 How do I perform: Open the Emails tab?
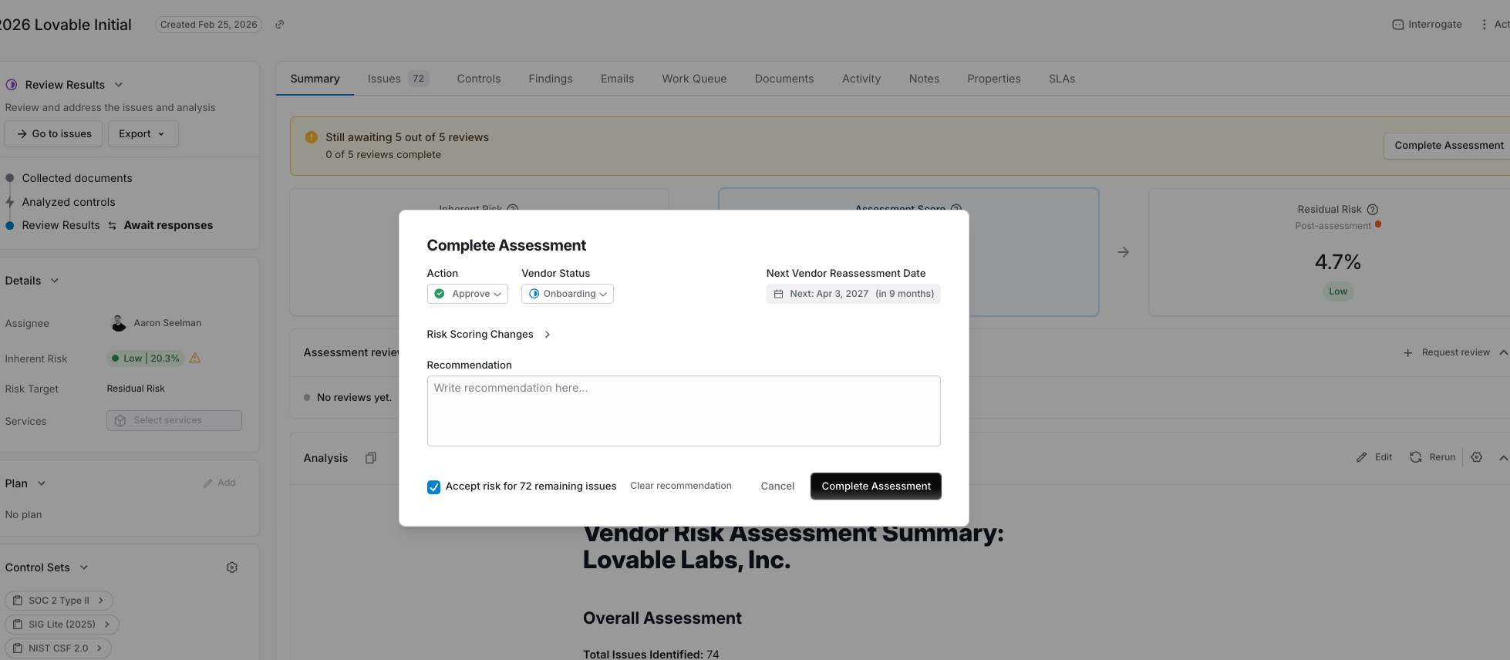tap(618, 79)
